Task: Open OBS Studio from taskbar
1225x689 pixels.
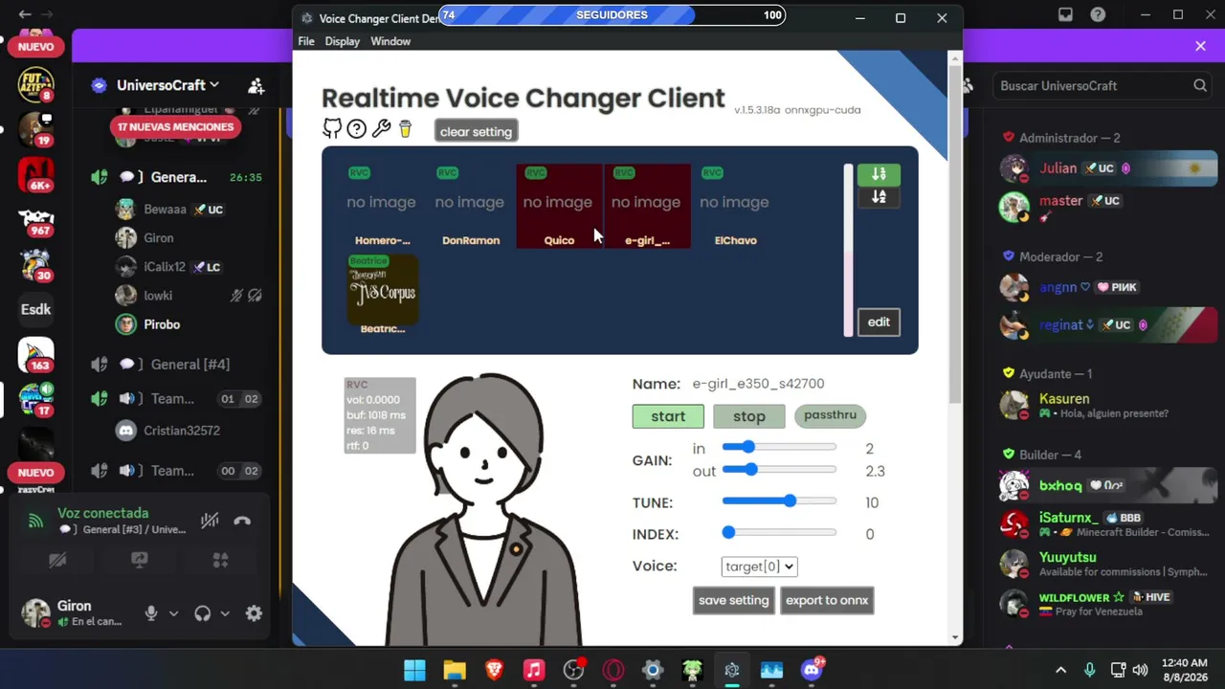Action: 573,670
